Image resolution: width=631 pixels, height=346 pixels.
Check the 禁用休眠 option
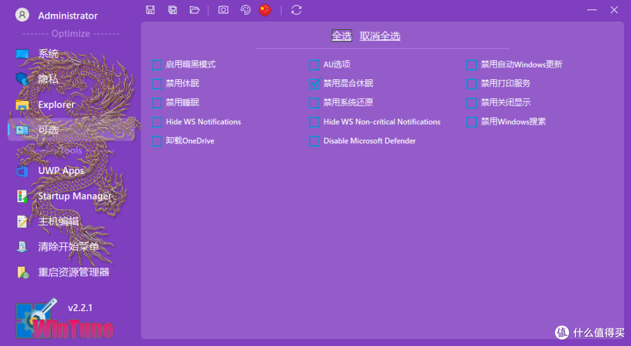pos(157,83)
